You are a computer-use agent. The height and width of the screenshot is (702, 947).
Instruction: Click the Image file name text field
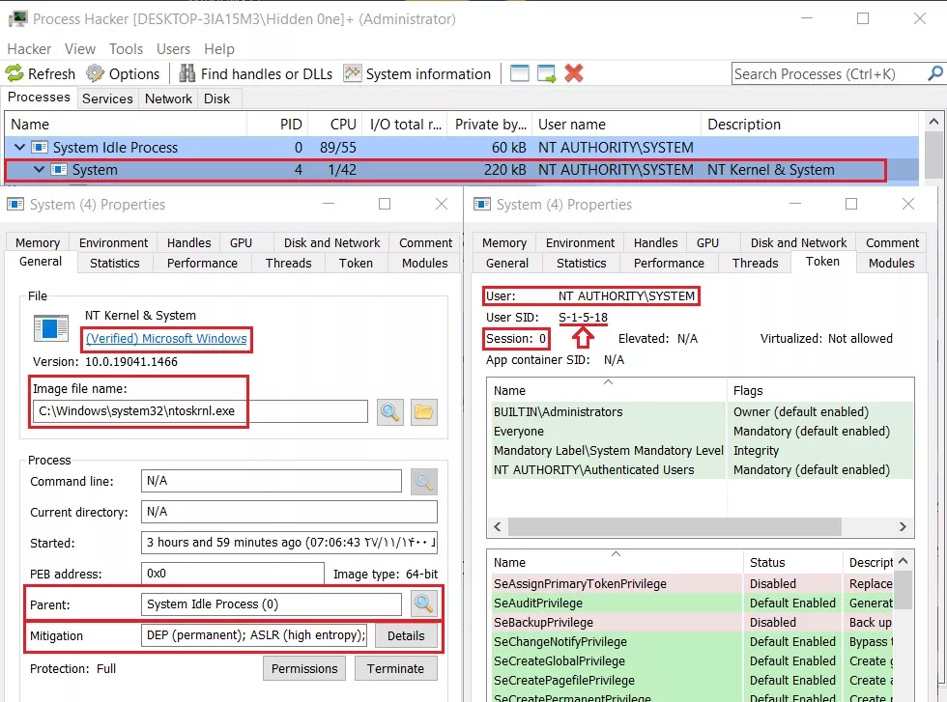point(200,411)
